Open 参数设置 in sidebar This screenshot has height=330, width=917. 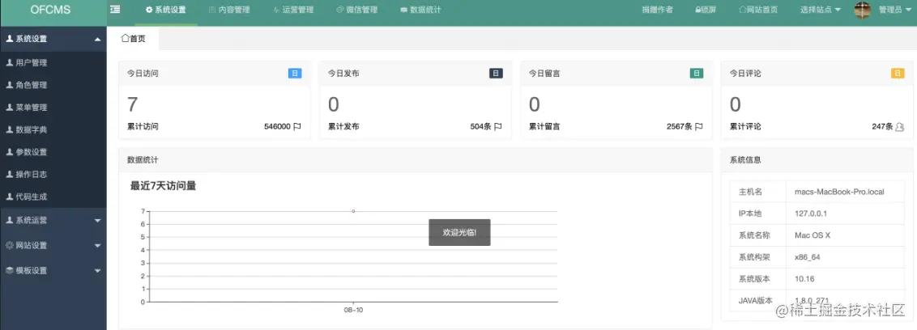tap(53, 152)
